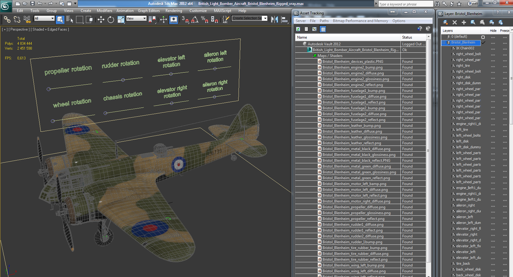This screenshot has height=277, width=513.
Task: Click the Hide column header in Layer panel
Action: [x=493, y=30]
